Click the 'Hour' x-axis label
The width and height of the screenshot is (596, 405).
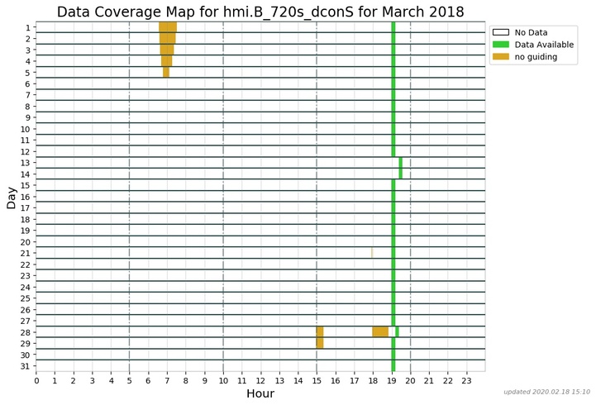[x=260, y=394]
